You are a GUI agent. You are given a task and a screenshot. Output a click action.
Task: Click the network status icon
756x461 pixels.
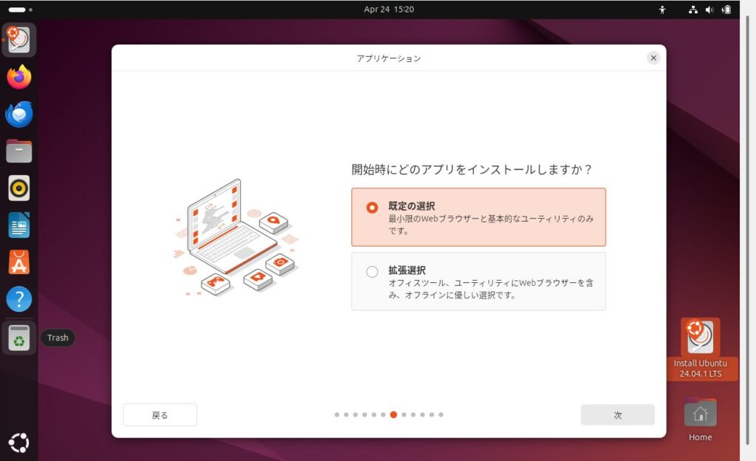point(693,9)
